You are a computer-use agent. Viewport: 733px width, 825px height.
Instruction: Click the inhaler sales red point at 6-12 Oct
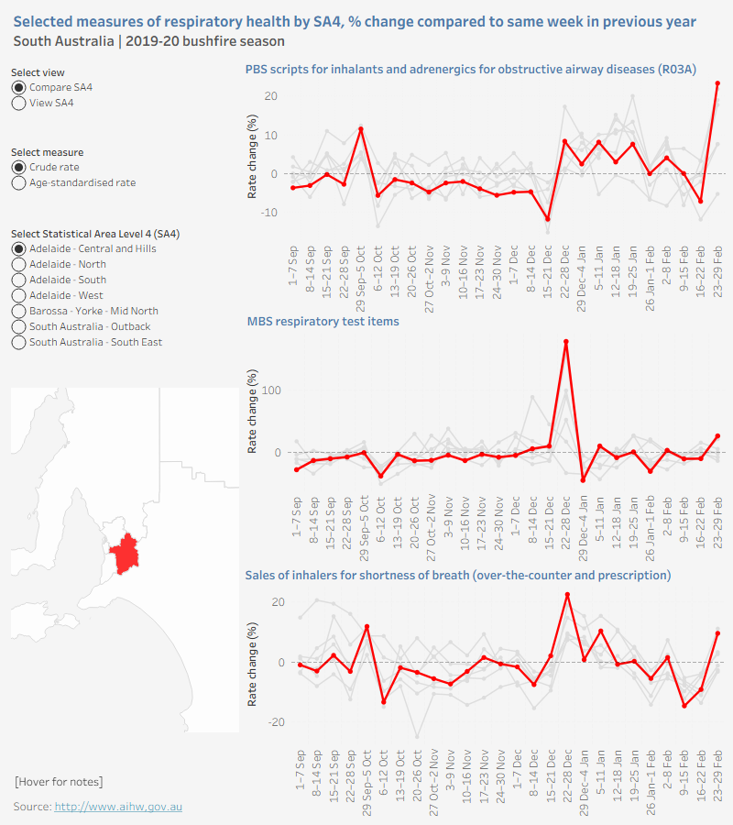[383, 702]
